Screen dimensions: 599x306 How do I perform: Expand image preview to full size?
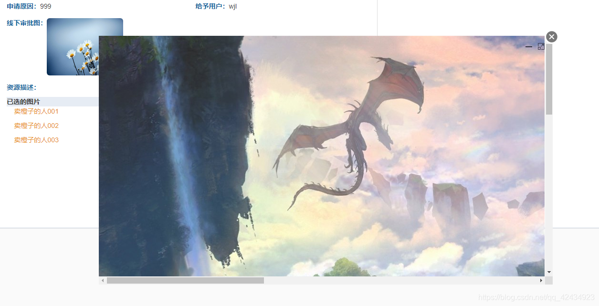(541, 46)
